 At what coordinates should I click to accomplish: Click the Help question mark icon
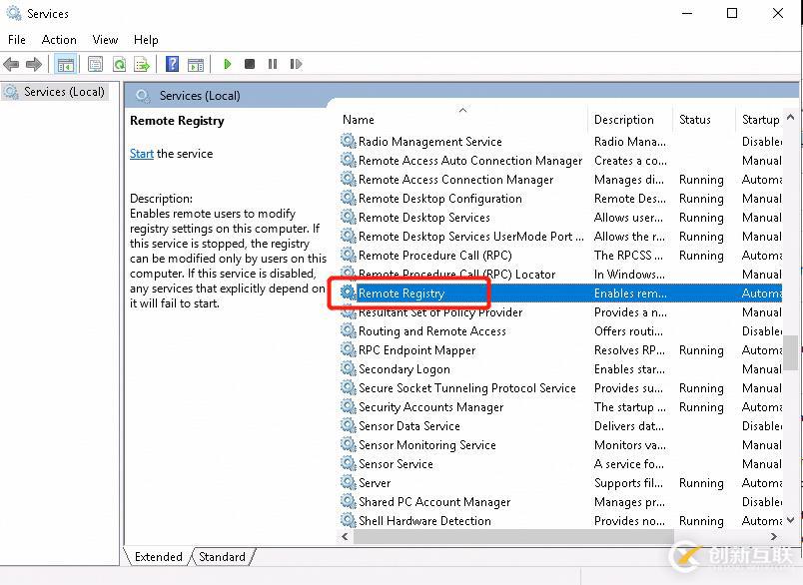pos(174,64)
